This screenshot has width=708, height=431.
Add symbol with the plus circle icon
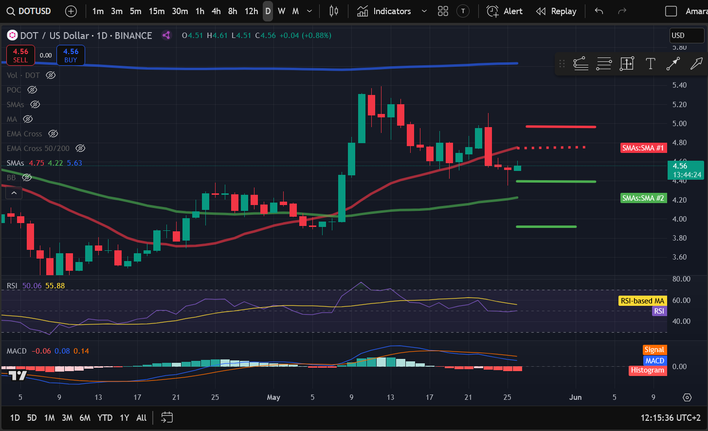pos(71,11)
